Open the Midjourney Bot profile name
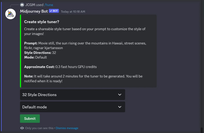The height and width of the screenshot is (133, 204). [34, 11]
